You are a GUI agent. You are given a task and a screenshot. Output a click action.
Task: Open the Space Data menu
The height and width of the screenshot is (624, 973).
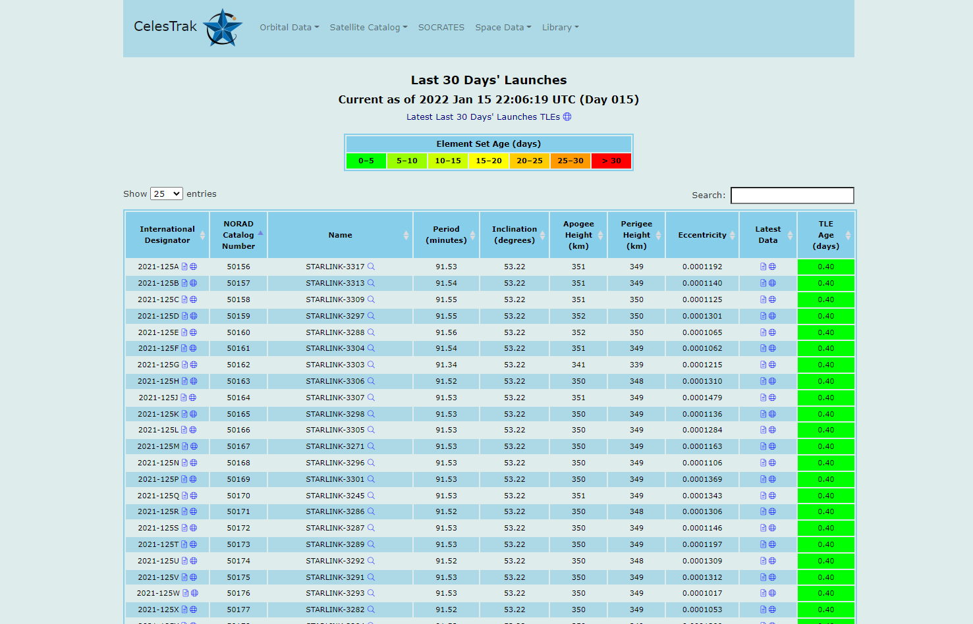[x=503, y=28]
